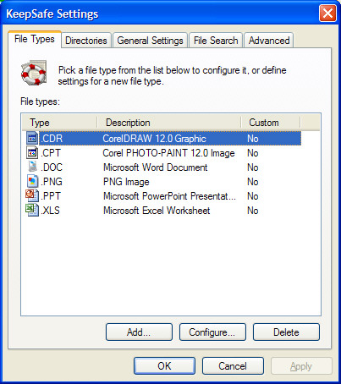Sort list by Description column header
This screenshot has width=341, height=384.
point(169,123)
